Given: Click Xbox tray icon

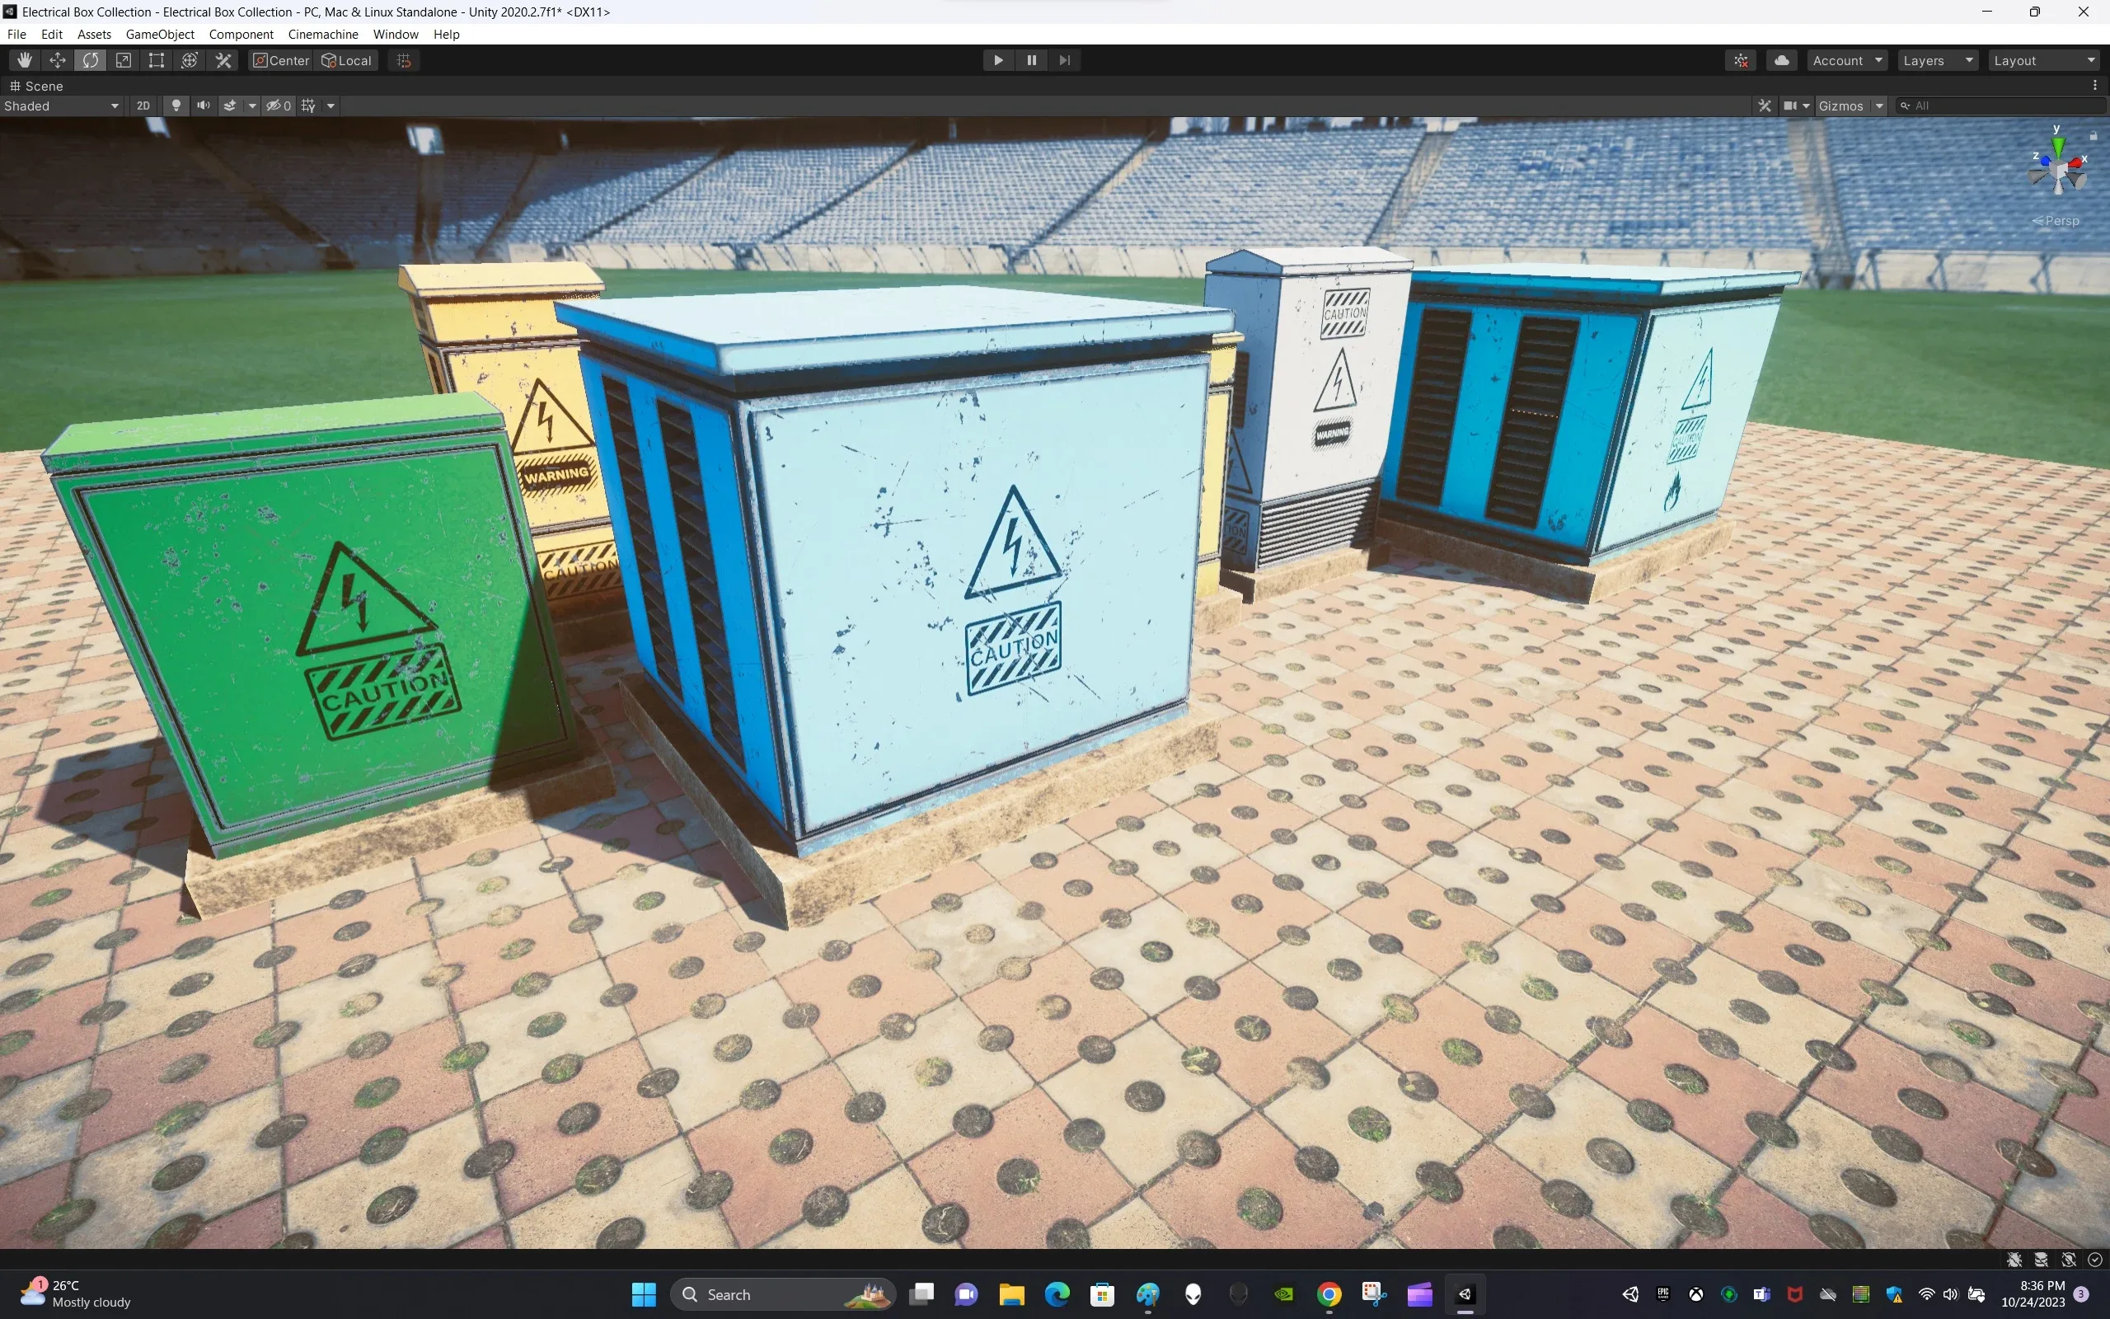Looking at the screenshot, I should click(x=1696, y=1294).
